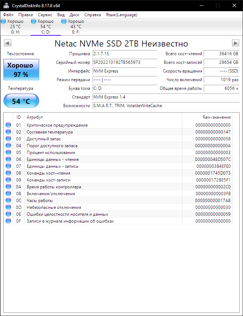Click the serial number field SP202210192TB565973
Viewport: 243px width, 316px height.
[x=125, y=62]
